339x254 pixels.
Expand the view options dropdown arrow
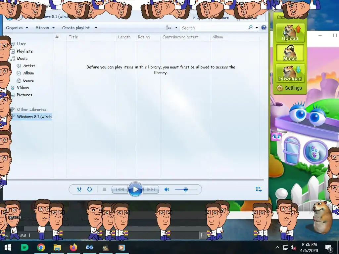coord(176,27)
